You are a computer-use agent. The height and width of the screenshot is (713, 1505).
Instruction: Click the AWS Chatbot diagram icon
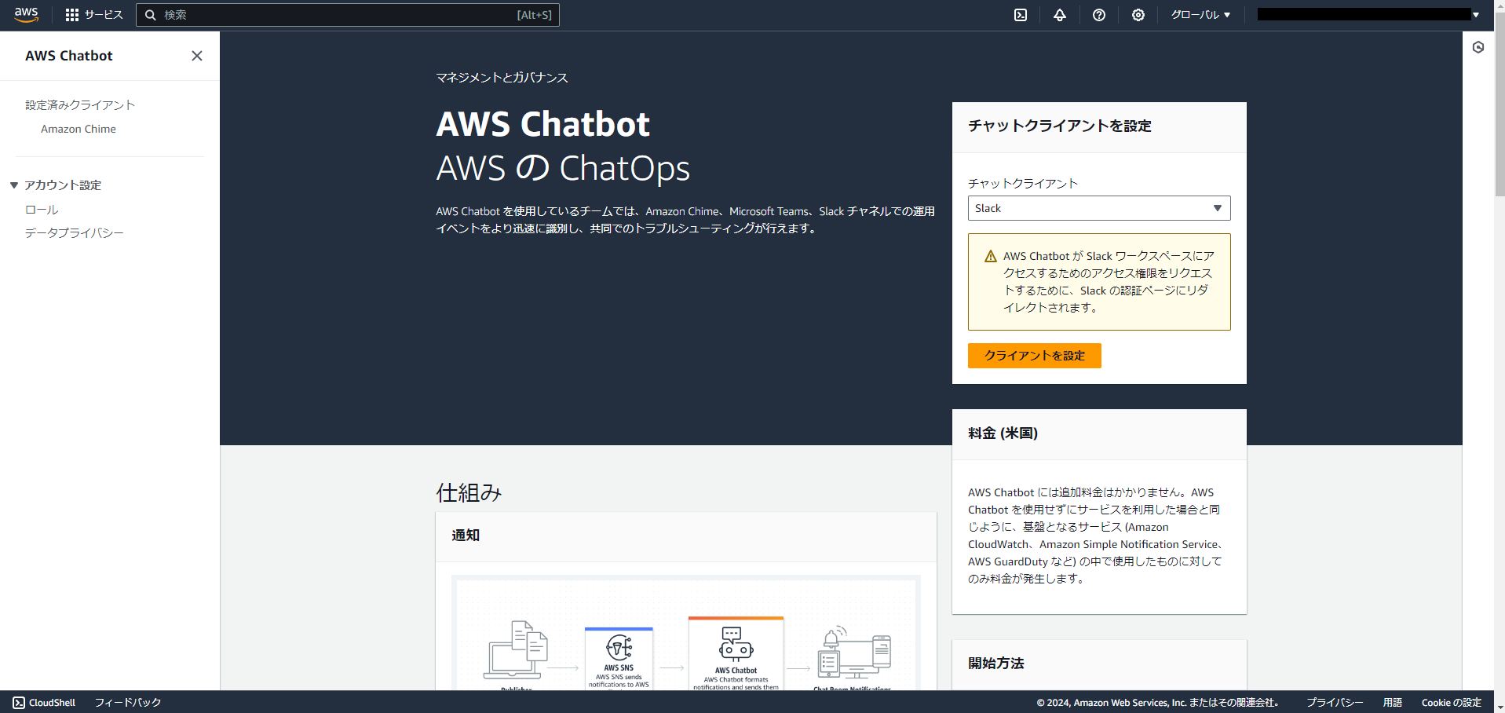click(x=736, y=645)
